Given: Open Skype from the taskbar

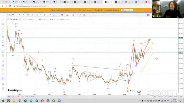Looking at the screenshot, I should pyautogui.click(x=37, y=101).
